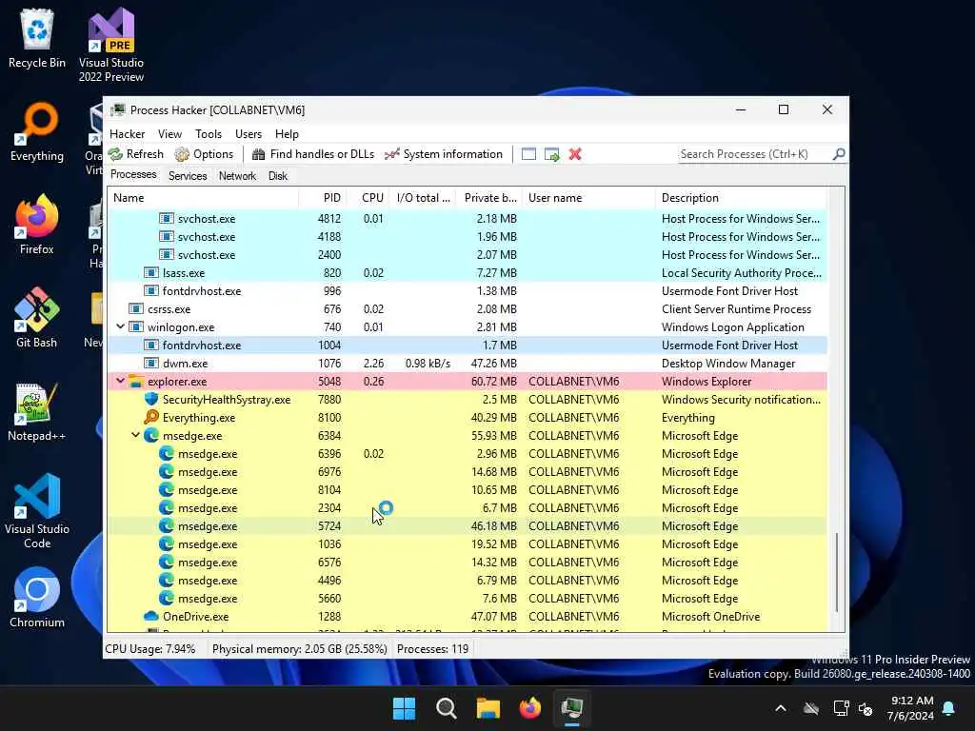Select msedge.exe with PID 1036
This screenshot has width=975, height=731.
[x=468, y=543]
